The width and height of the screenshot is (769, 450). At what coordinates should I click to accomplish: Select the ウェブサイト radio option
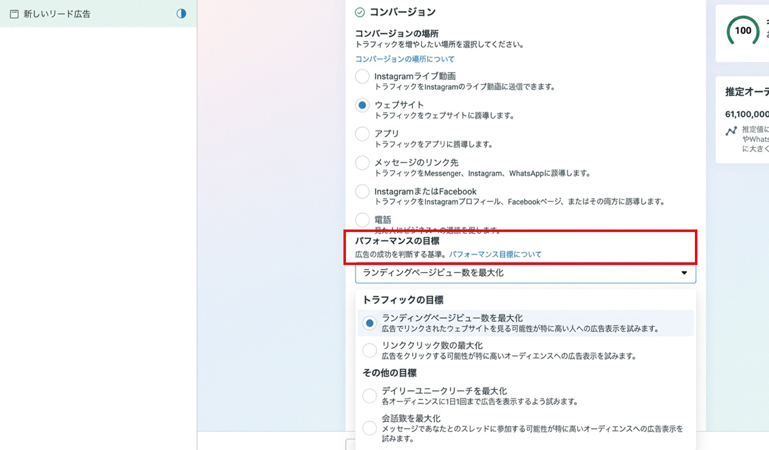pyautogui.click(x=362, y=105)
